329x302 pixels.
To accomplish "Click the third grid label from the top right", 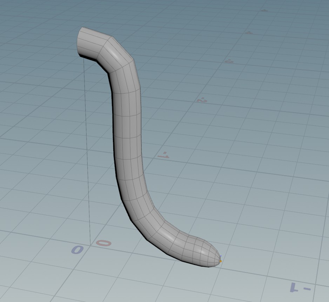I will pos(228,61).
